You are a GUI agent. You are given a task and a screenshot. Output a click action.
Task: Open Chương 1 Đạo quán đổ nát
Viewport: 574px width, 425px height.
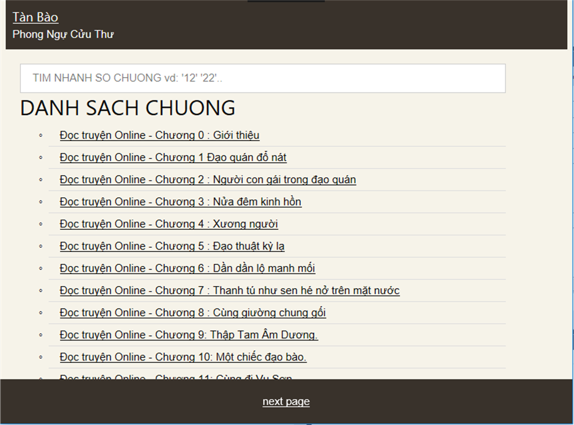tap(173, 157)
